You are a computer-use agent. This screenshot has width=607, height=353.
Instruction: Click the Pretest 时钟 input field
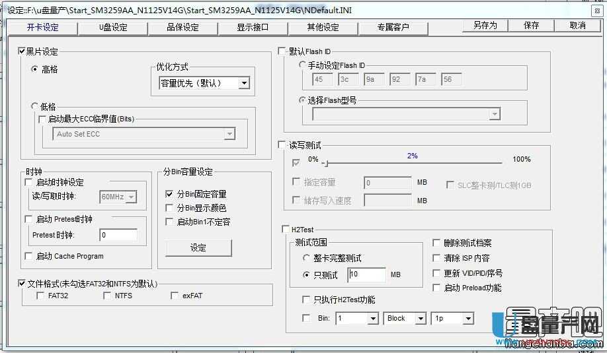[x=118, y=235]
